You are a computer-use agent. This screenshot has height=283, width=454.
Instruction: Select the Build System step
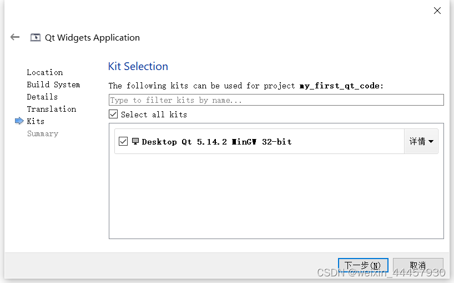(x=53, y=85)
